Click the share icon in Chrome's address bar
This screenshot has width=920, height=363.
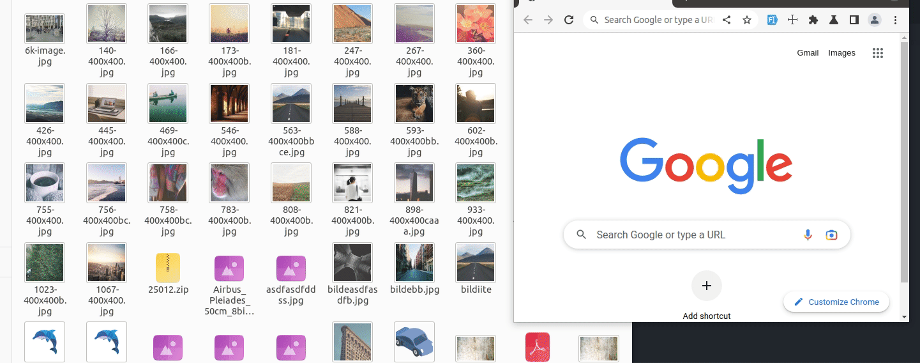727,20
